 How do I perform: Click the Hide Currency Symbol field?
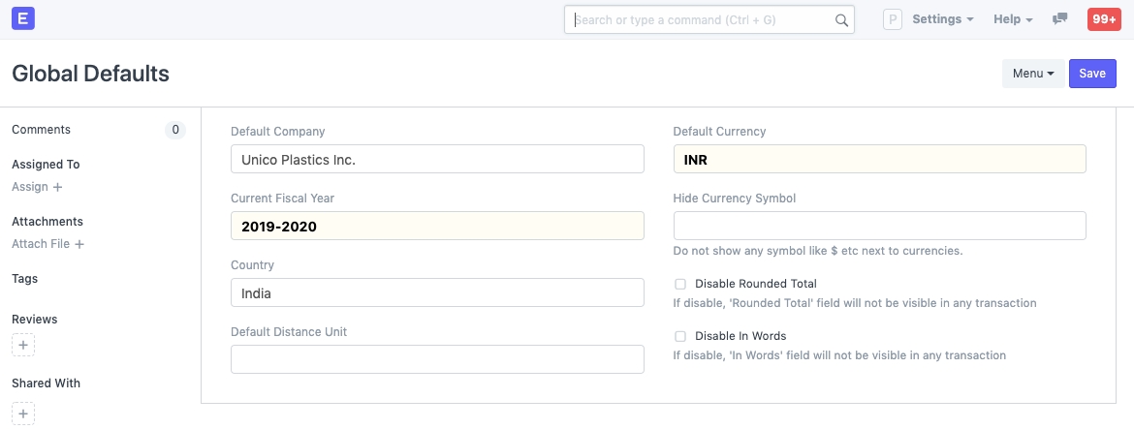tap(879, 226)
